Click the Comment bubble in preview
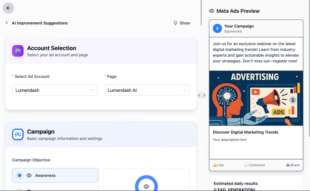This screenshot has height=191, width=310. (246, 165)
